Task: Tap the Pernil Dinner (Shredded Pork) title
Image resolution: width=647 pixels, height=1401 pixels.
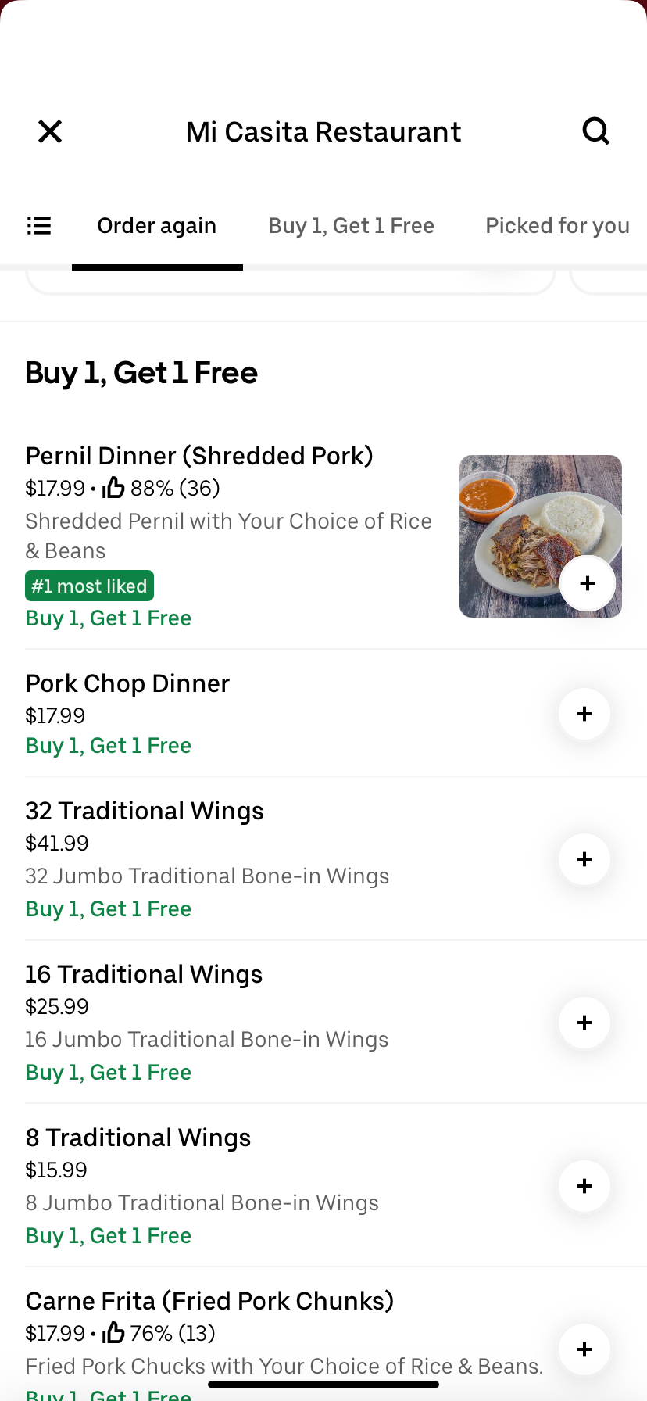Action: click(x=199, y=456)
